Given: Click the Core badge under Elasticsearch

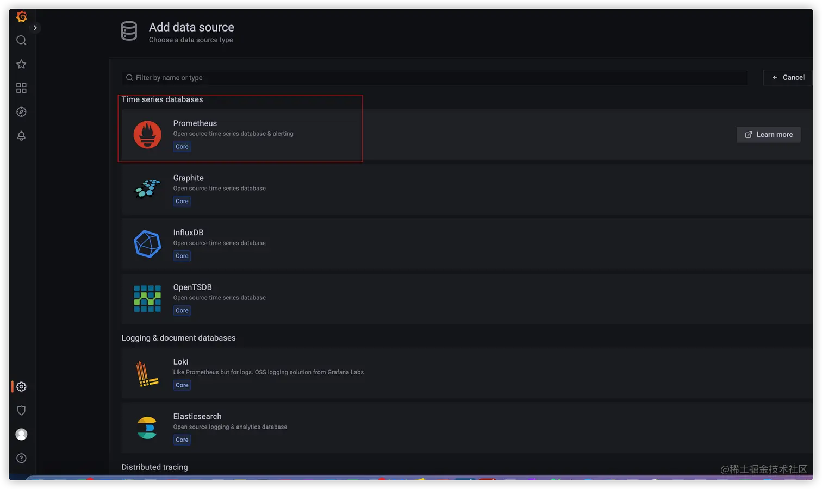Looking at the screenshot, I should point(182,440).
